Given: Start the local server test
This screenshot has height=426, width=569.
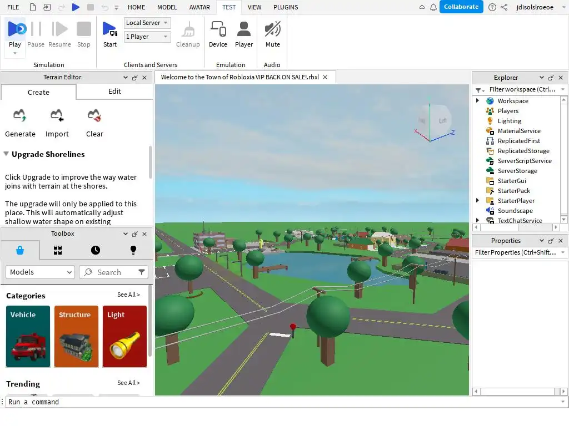Looking at the screenshot, I should coord(110,34).
